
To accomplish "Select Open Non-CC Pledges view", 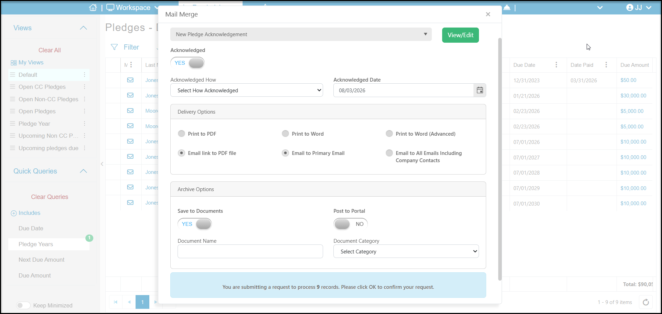I will coord(49,99).
